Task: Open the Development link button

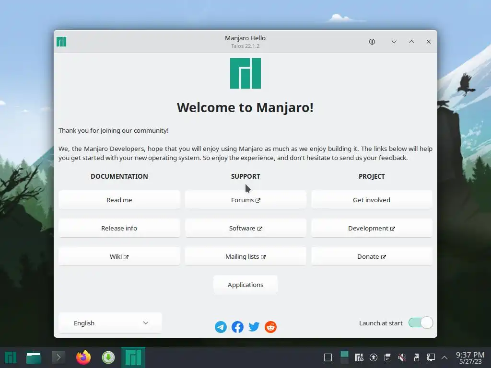Action: pos(372,228)
